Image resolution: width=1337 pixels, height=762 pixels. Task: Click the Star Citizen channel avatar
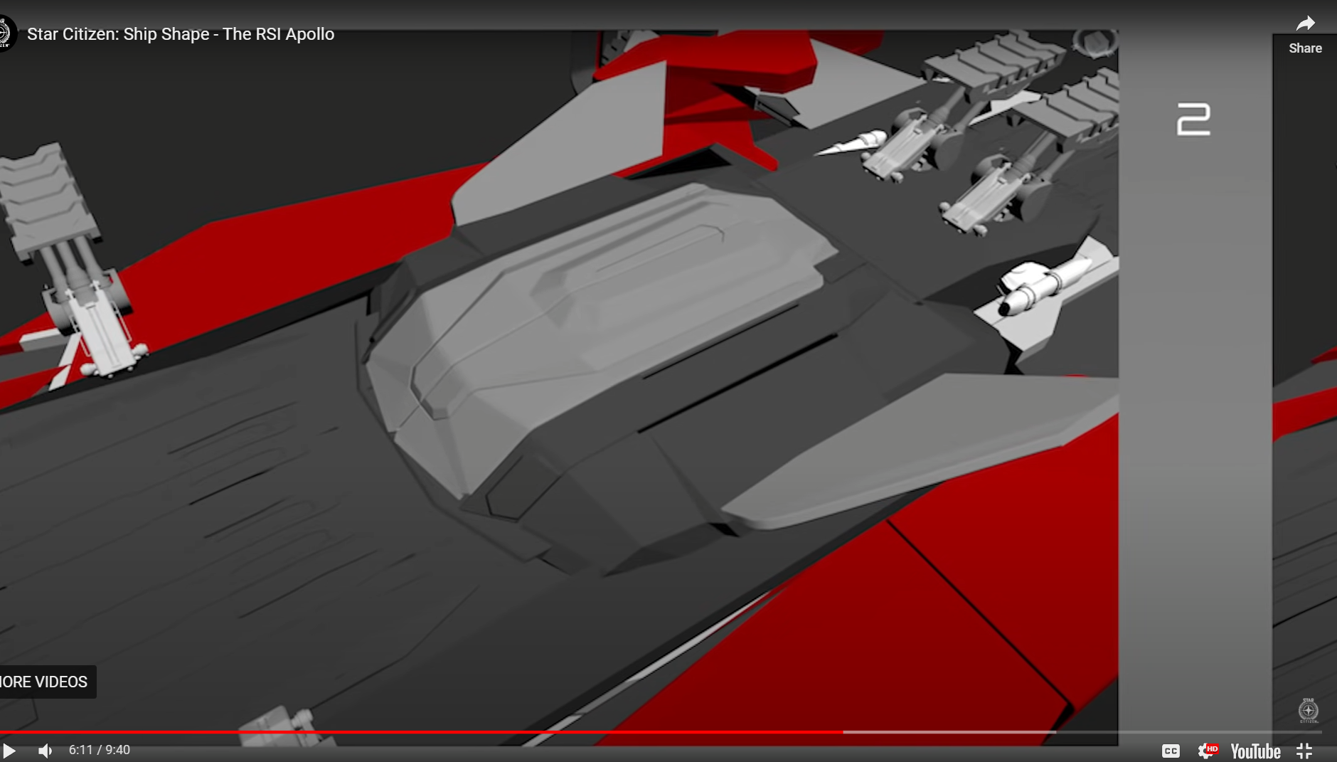click(x=6, y=33)
